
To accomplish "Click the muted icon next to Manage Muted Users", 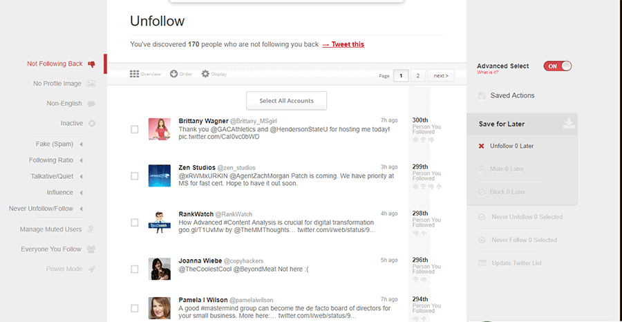I will click(x=91, y=229).
